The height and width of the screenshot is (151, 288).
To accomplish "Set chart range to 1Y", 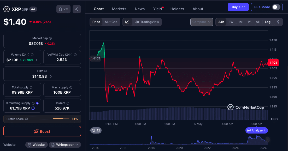I will tap(249, 22).
